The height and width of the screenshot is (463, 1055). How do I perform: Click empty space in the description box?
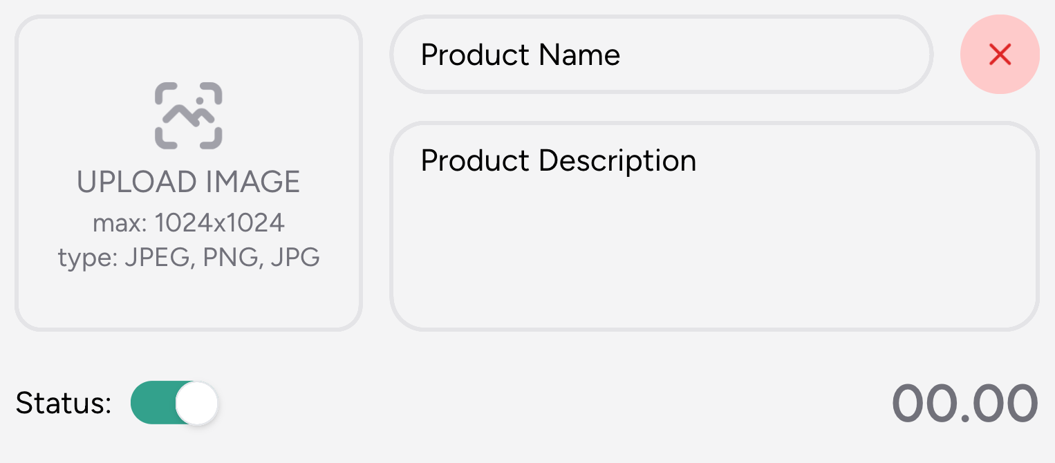click(715, 256)
